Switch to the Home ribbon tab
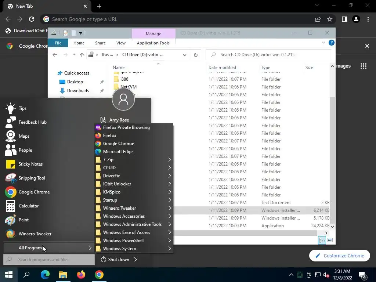The height and width of the screenshot is (282, 376). (79, 43)
